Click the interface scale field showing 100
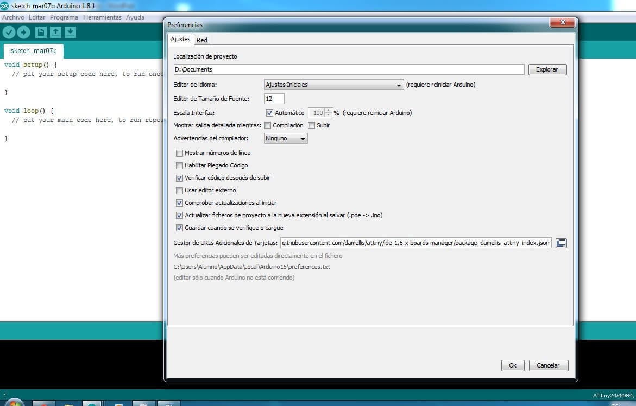 click(x=317, y=113)
